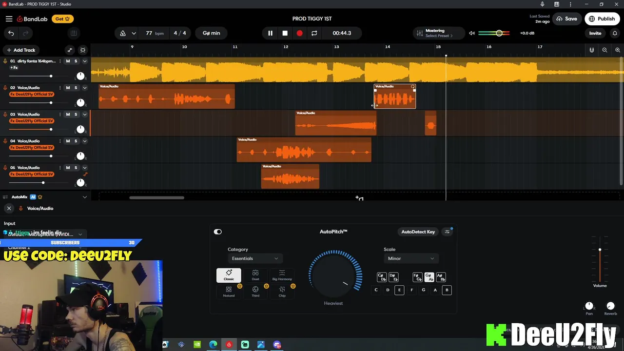Open Fx DeeU2Fly preset on track 03

pyautogui.click(x=32, y=121)
